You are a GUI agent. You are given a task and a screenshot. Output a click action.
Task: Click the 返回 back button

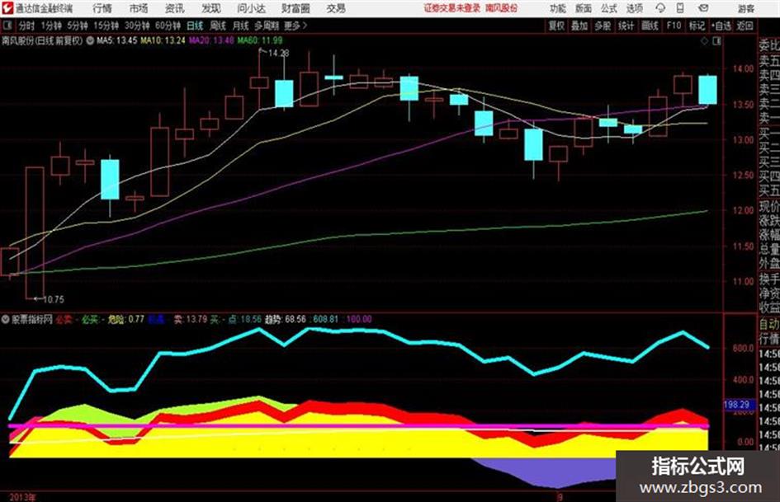pos(745,26)
